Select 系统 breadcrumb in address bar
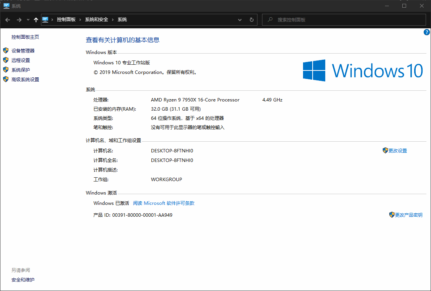Viewport: 431px width, 291px height. point(122,20)
